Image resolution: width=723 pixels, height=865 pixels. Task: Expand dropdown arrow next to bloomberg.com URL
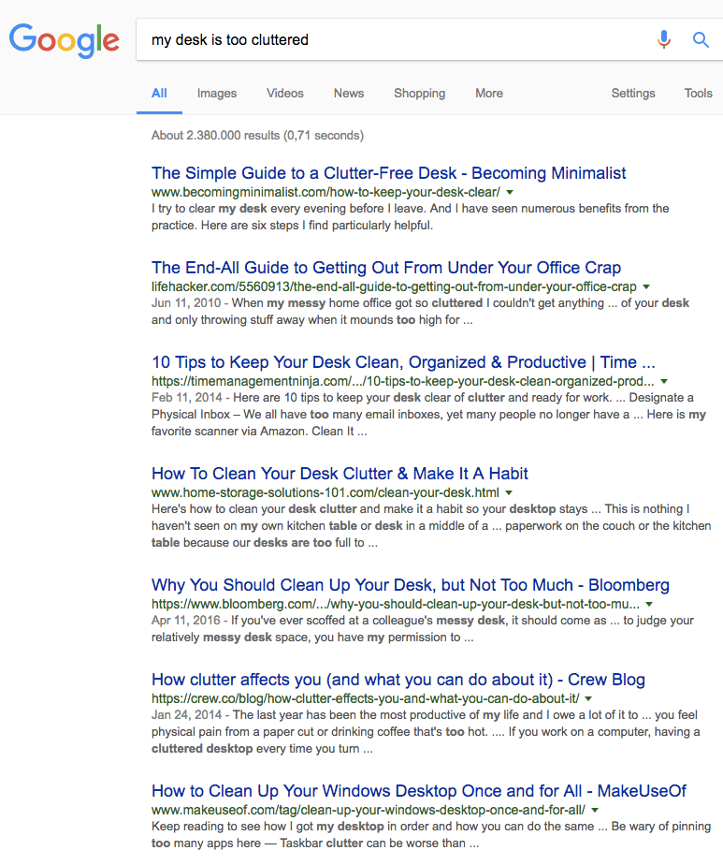tap(649, 605)
